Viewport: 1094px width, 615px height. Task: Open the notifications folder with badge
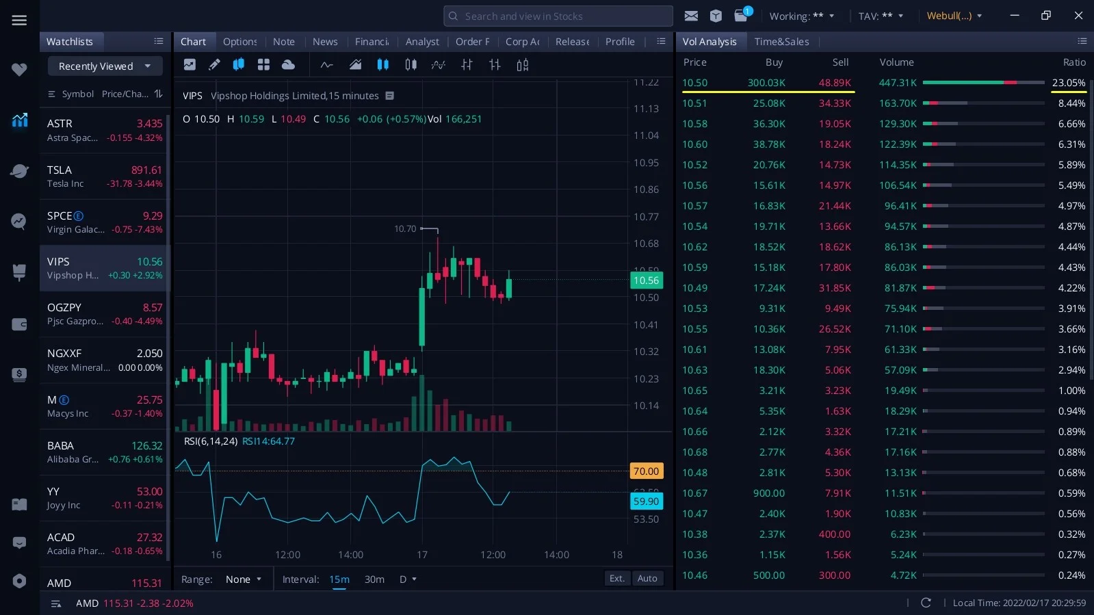[x=742, y=14]
